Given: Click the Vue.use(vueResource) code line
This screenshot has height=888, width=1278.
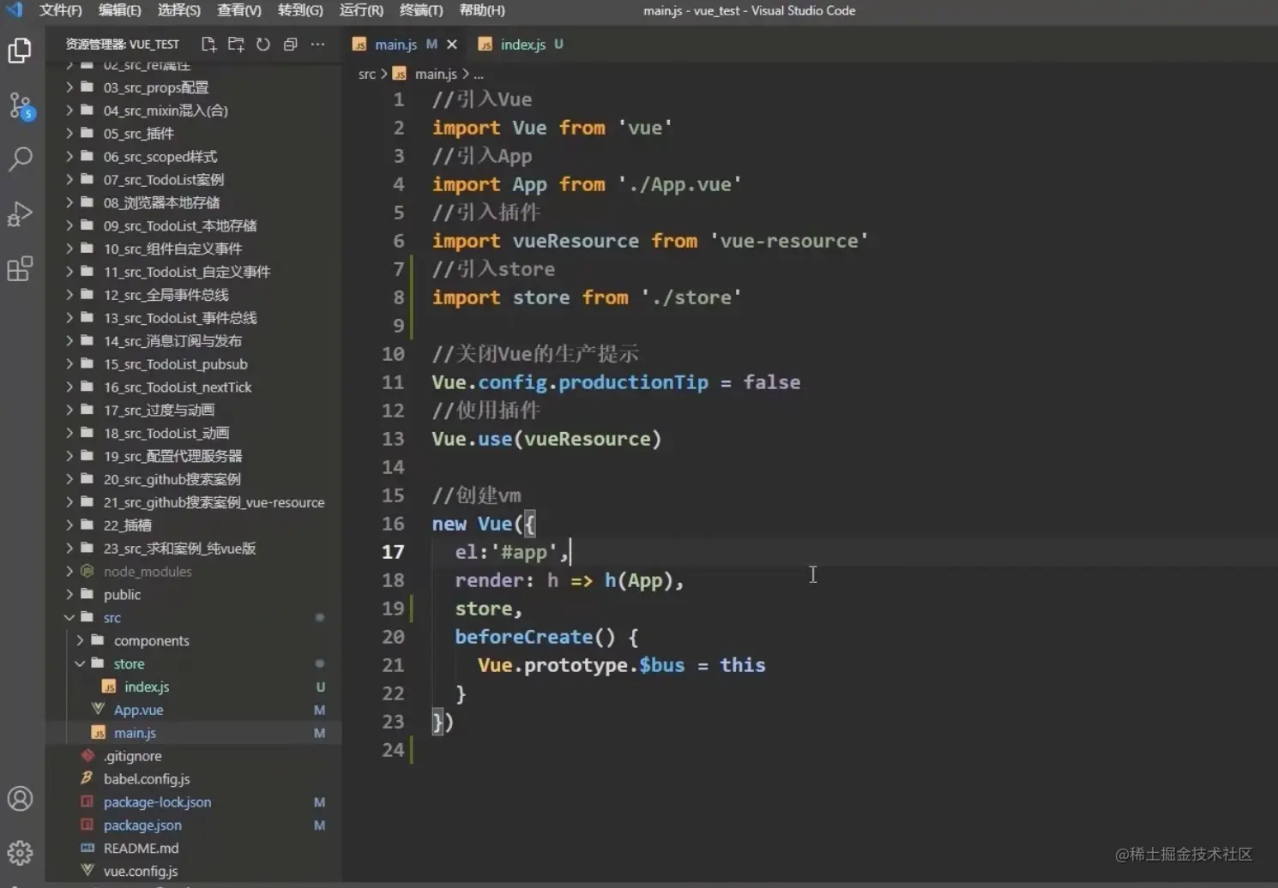Looking at the screenshot, I should pyautogui.click(x=546, y=439).
